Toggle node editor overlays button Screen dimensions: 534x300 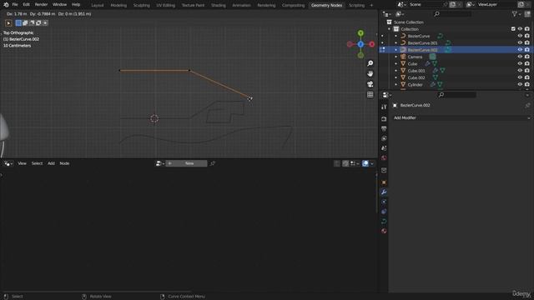tap(365, 163)
